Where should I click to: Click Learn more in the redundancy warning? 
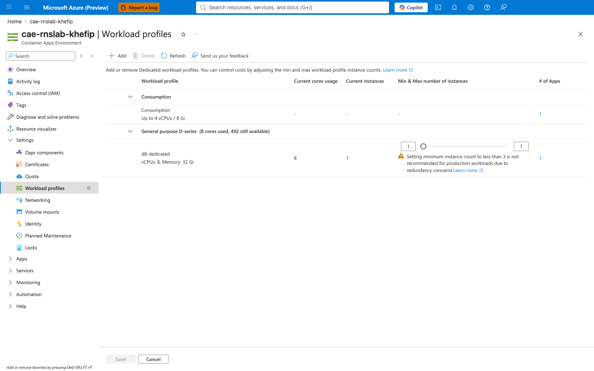[468, 171]
